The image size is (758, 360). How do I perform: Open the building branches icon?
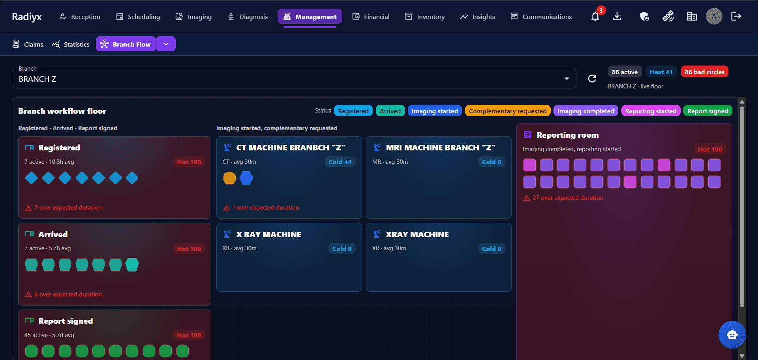692,17
